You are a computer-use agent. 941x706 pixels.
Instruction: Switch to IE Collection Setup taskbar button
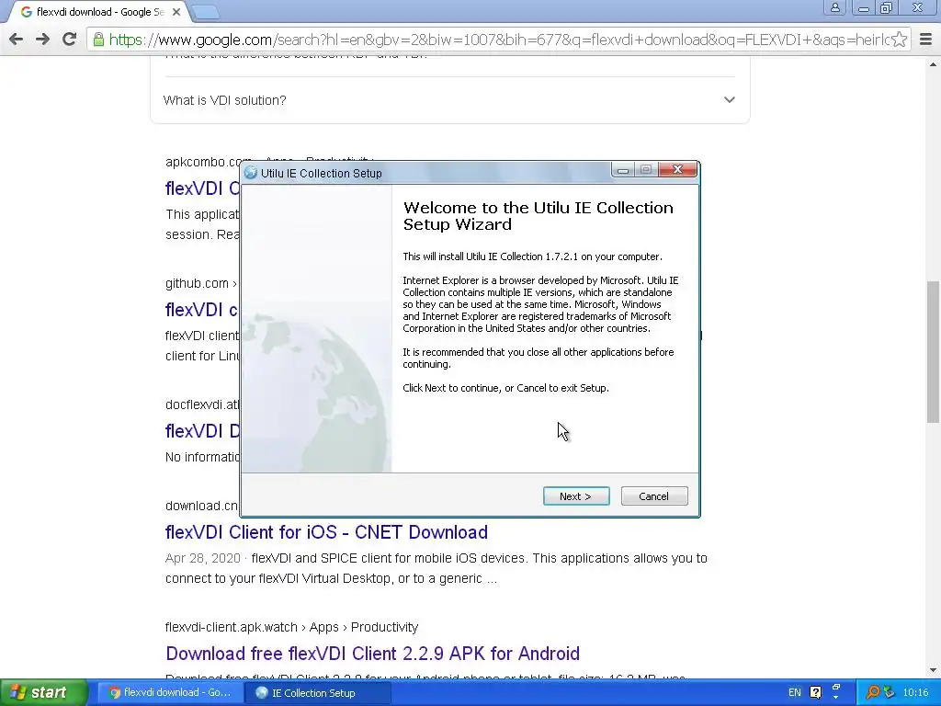coord(317,693)
